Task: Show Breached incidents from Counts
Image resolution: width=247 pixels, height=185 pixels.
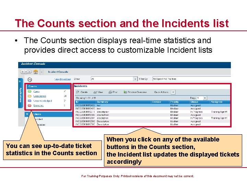Action: [x=38, y=106]
